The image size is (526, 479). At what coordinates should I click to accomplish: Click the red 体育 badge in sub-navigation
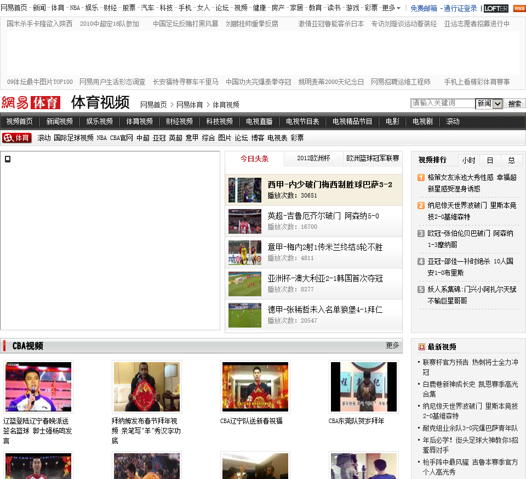point(17,138)
